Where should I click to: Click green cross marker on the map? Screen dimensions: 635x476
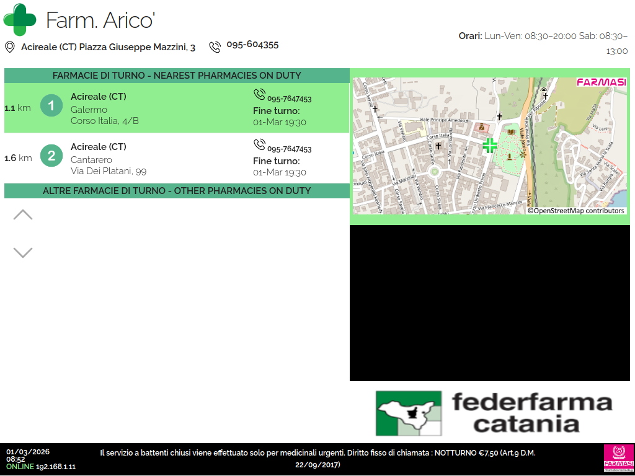click(490, 146)
